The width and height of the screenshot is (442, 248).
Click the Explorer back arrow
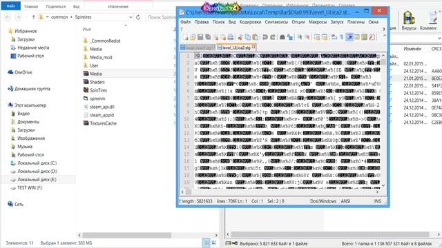pyautogui.click(x=8, y=17)
